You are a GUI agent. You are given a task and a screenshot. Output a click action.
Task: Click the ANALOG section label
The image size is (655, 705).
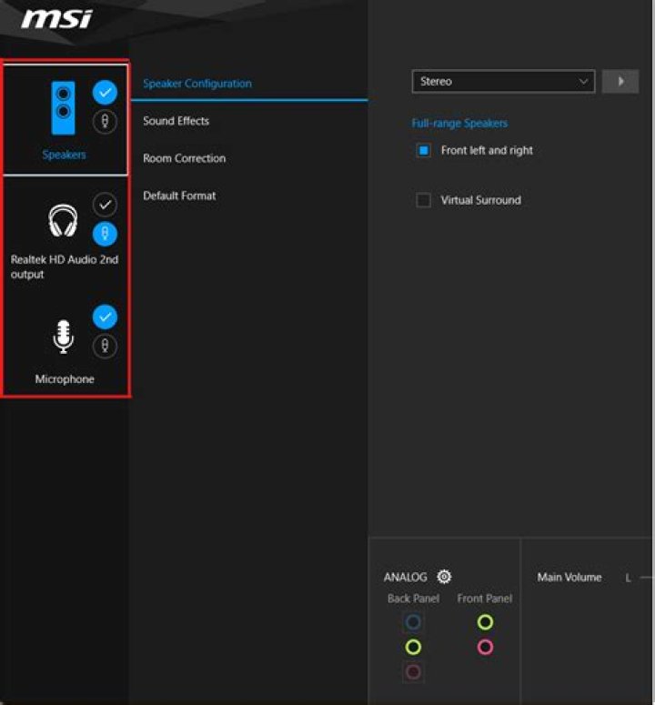point(405,577)
